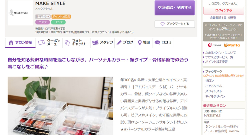Screen dimensions: 250x135
Task: Select ヘアスタイル under bookmarks
Action: pyautogui.click(x=214, y=86)
